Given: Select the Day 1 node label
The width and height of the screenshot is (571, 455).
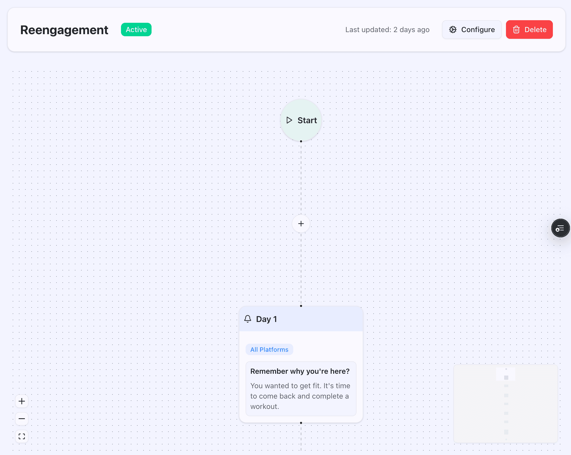Looking at the screenshot, I should (x=266, y=319).
